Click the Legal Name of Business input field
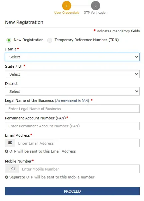This screenshot has height=201, width=144. [x=72, y=109]
